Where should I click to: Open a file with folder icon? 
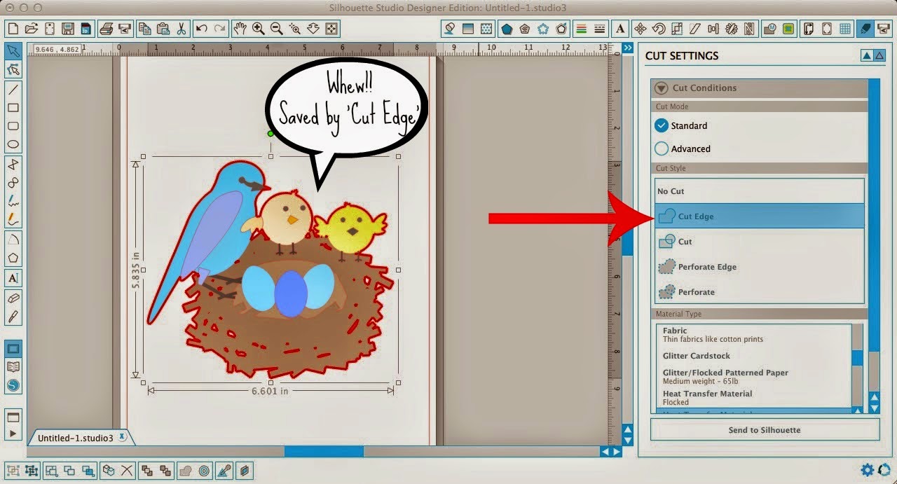31,29
